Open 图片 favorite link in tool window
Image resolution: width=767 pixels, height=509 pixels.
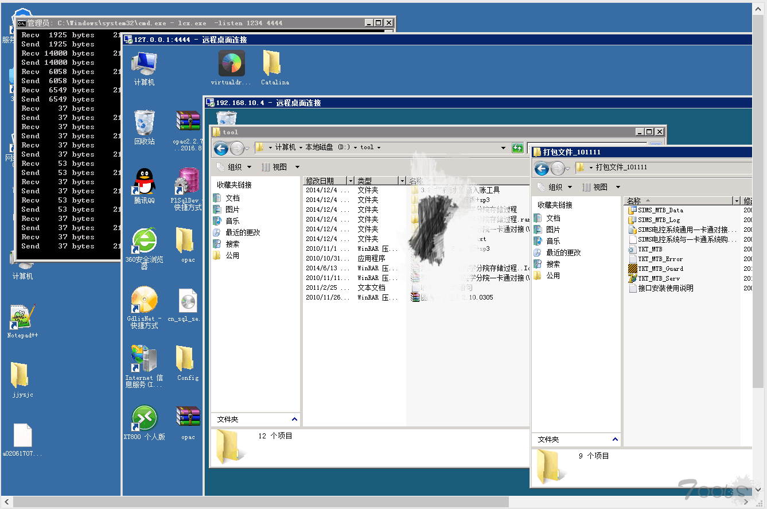pyautogui.click(x=227, y=209)
